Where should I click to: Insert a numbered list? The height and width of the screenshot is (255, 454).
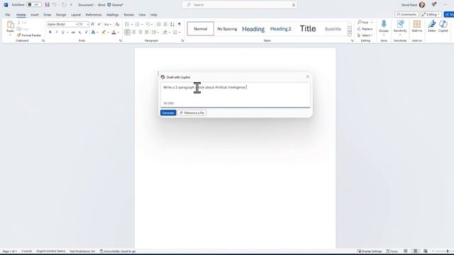(x=137, y=24)
